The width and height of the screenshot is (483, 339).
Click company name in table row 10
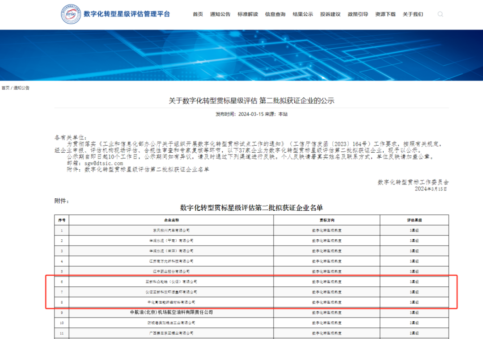pos(171,323)
